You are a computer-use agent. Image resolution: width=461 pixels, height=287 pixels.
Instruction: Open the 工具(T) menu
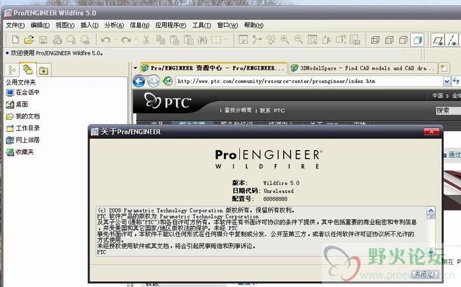pyautogui.click(x=202, y=25)
